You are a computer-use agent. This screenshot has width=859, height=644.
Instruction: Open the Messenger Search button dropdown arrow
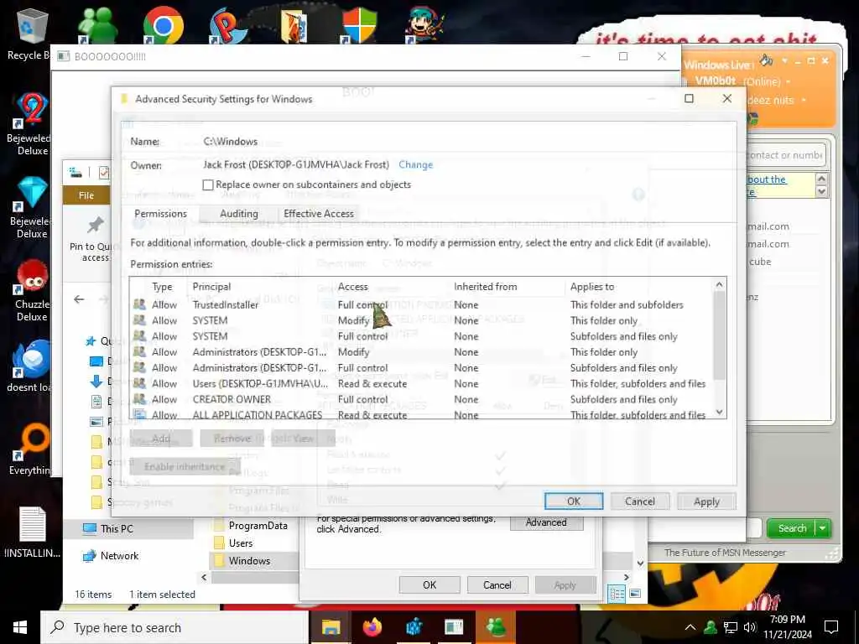pyautogui.click(x=822, y=528)
